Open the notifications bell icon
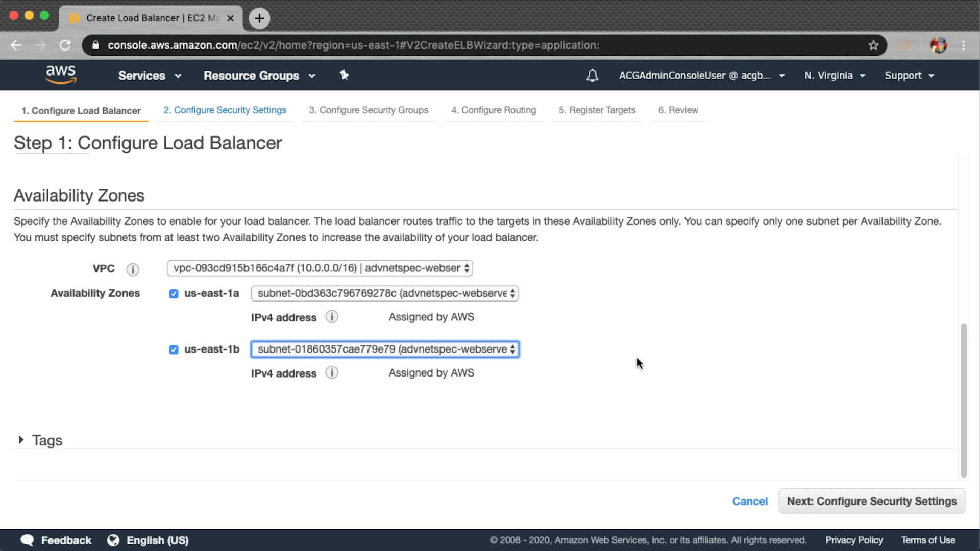 (x=592, y=76)
